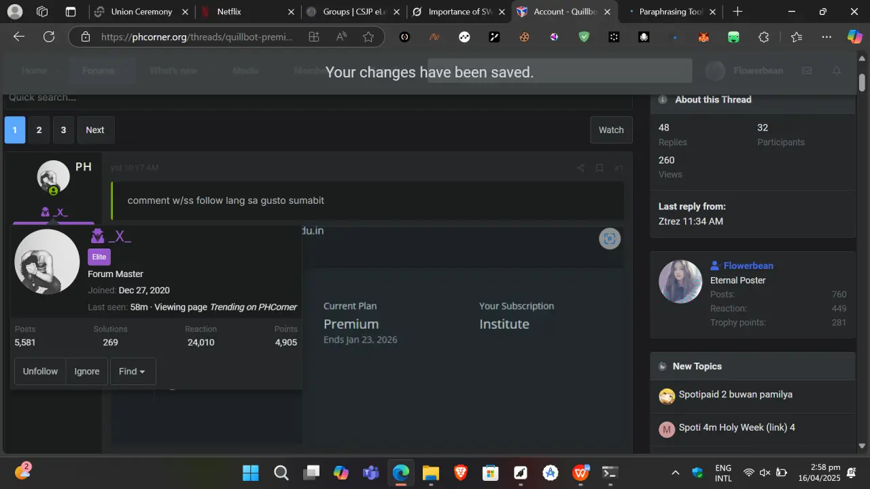Screen dimensions: 870x489
Task: Open the Edge profile avatar
Action: pyautogui.click(x=14, y=12)
